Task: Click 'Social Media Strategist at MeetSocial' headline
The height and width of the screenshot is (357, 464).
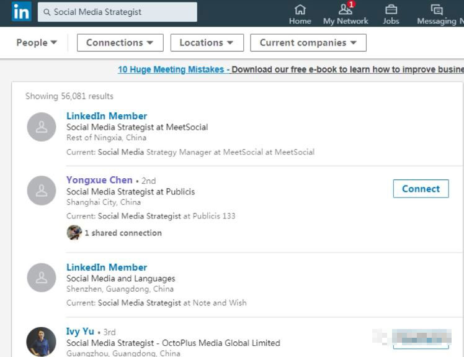Action: (x=137, y=127)
